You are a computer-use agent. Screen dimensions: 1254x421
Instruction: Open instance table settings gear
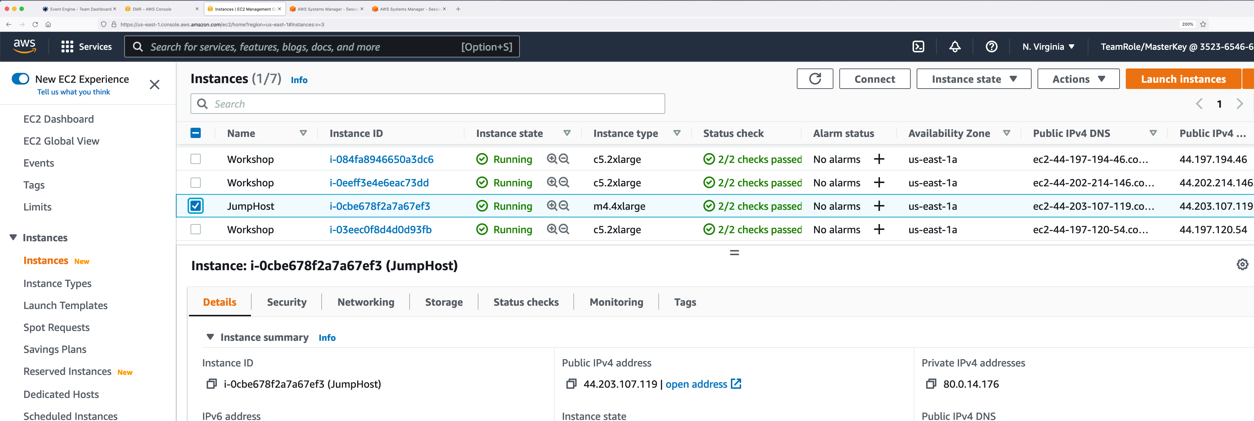coord(1242,264)
